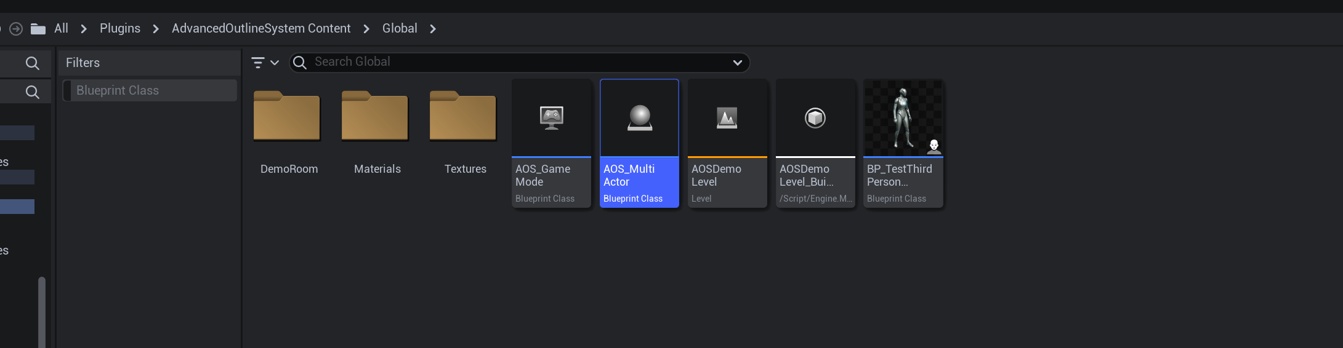Go to Plugins in the breadcrumb path
This screenshot has width=1343, height=348.
(120, 28)
